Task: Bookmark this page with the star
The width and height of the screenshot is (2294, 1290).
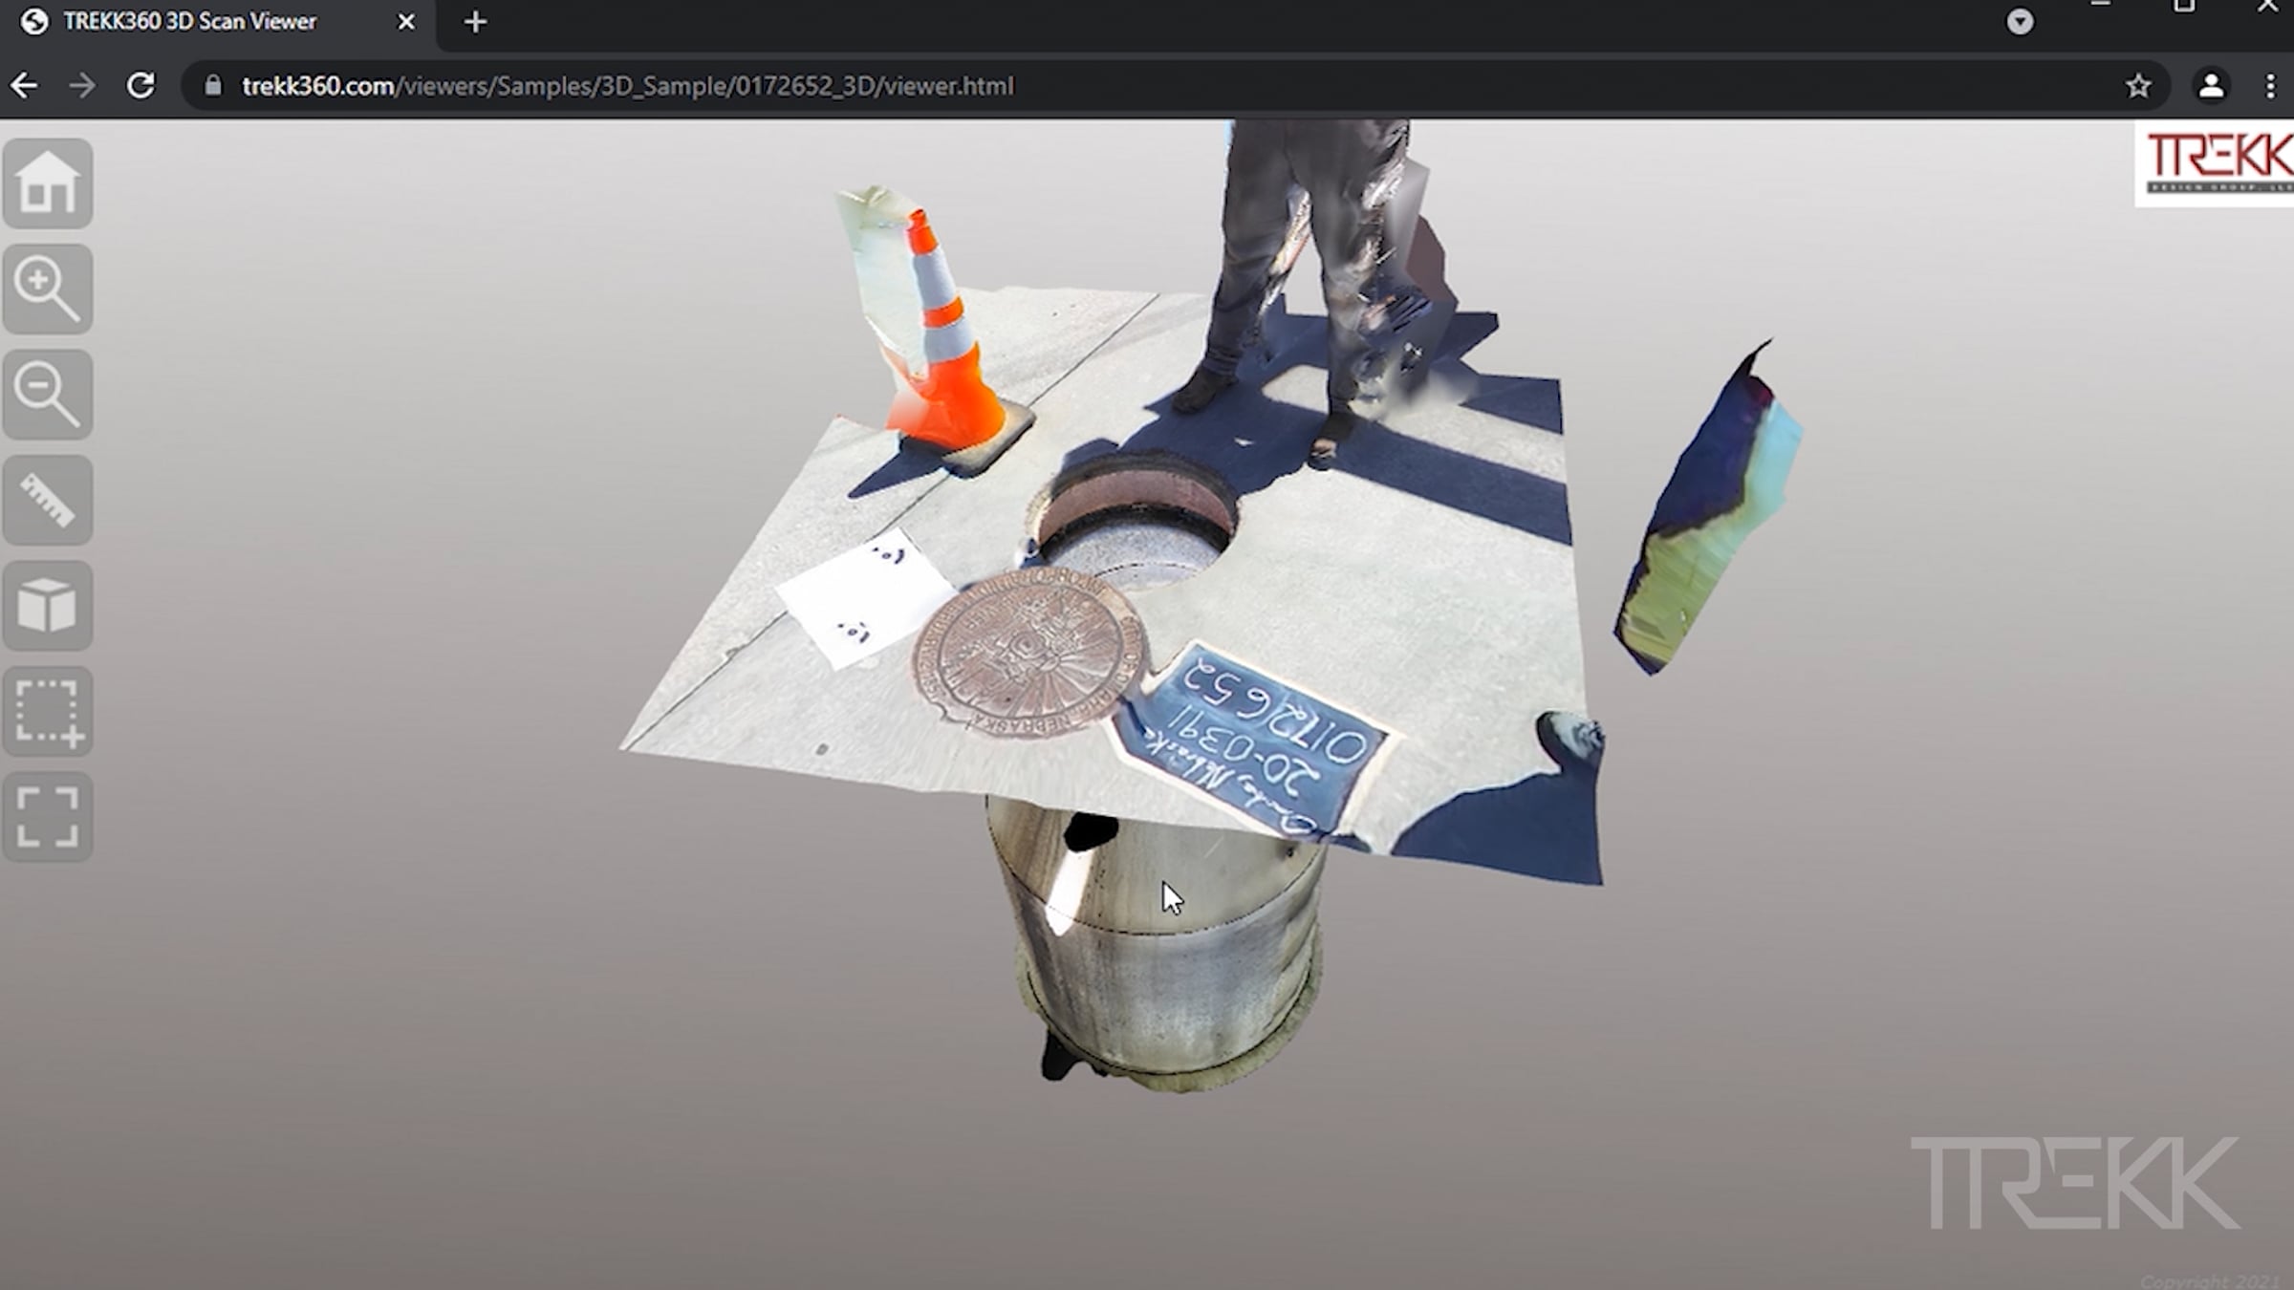Action: 2138,86
